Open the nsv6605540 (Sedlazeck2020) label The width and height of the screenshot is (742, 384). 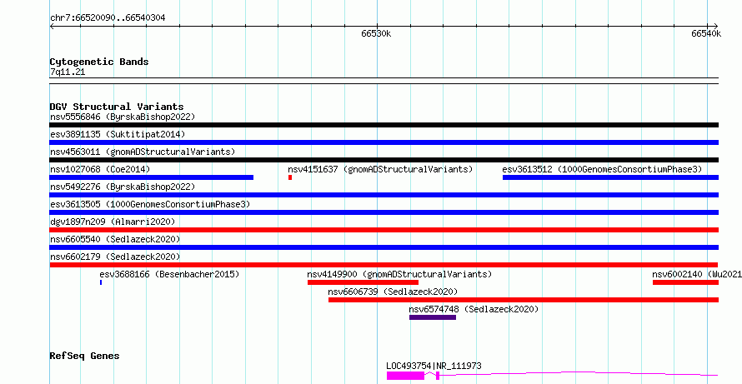(x=115, y=239)
